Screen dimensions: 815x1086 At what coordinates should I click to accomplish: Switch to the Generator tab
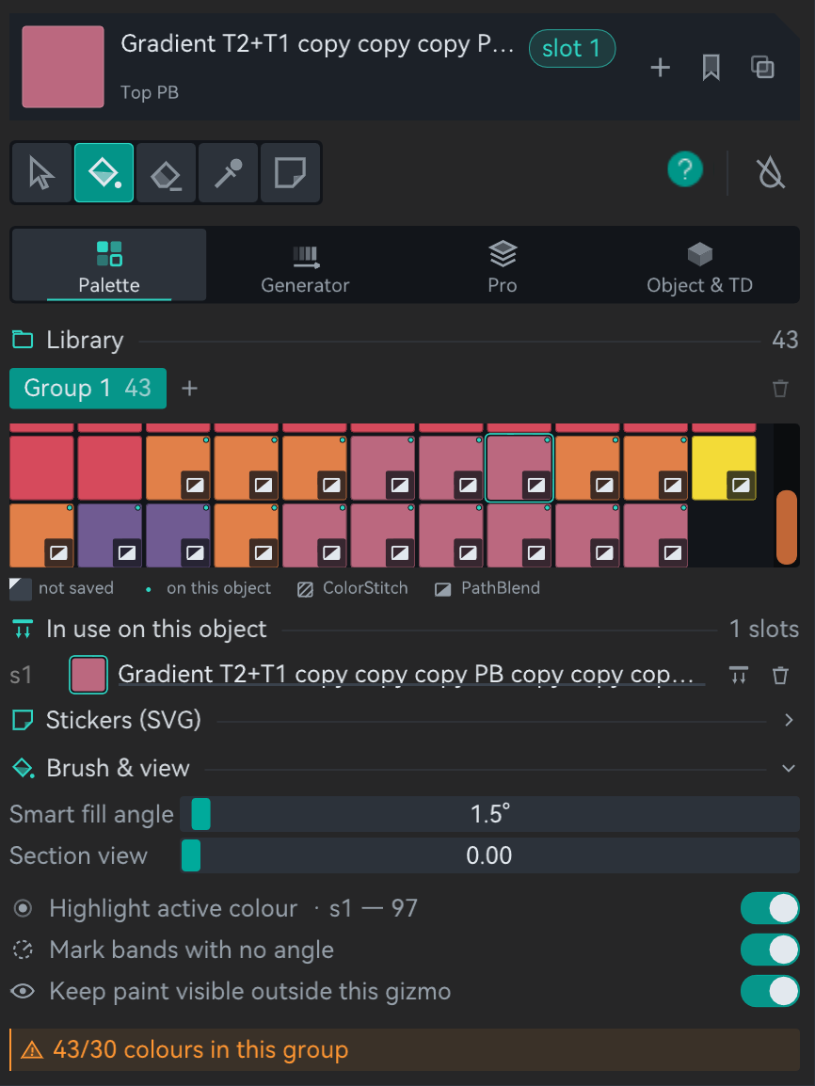click(x=305, y=264)
